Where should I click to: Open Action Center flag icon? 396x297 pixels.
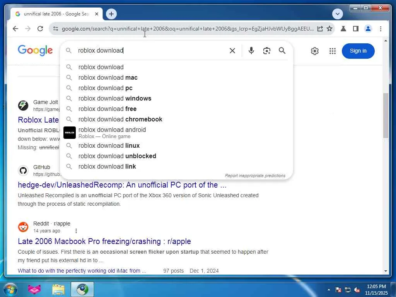click(x=338, y=290)
